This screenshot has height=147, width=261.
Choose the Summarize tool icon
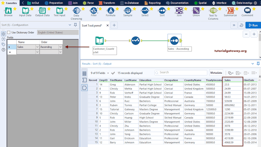click(x=230, y=11)
